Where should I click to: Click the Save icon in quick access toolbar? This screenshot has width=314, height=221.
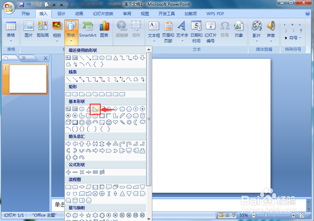point(22,4)
